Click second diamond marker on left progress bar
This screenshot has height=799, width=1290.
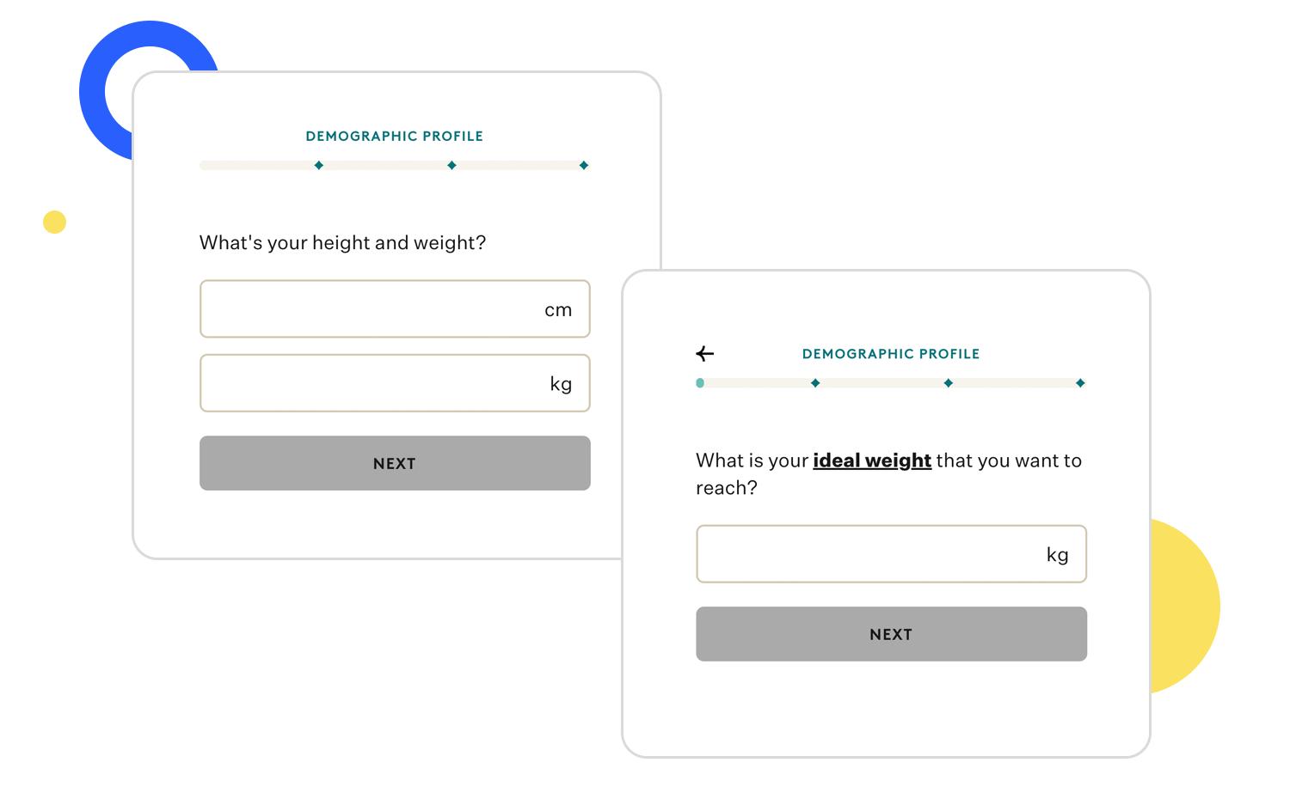click(451, 165)
